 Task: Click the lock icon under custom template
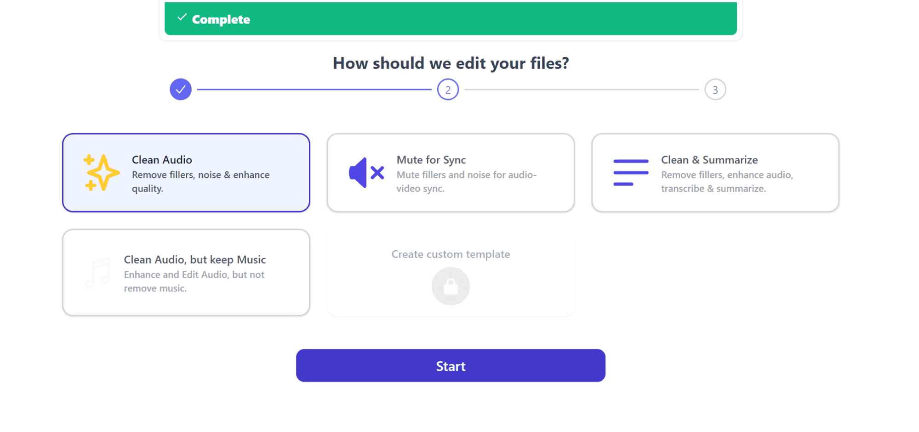(451, 286)
